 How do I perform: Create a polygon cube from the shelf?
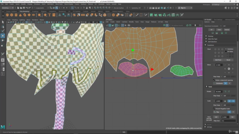12,15
